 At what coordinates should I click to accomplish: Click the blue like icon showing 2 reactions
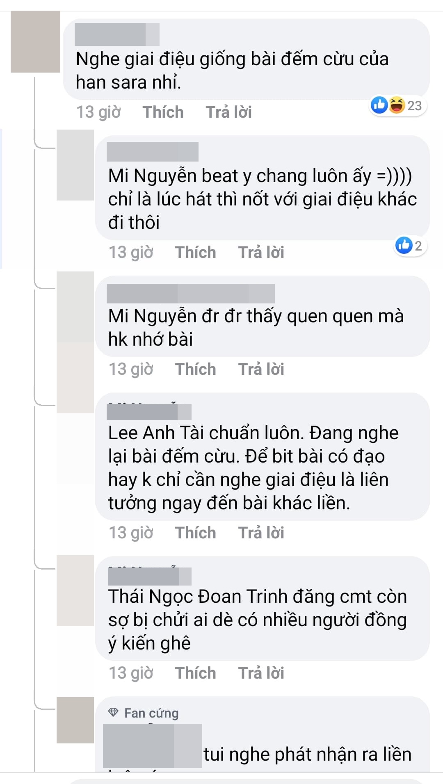pyautogui.click(x=404, y=245)
